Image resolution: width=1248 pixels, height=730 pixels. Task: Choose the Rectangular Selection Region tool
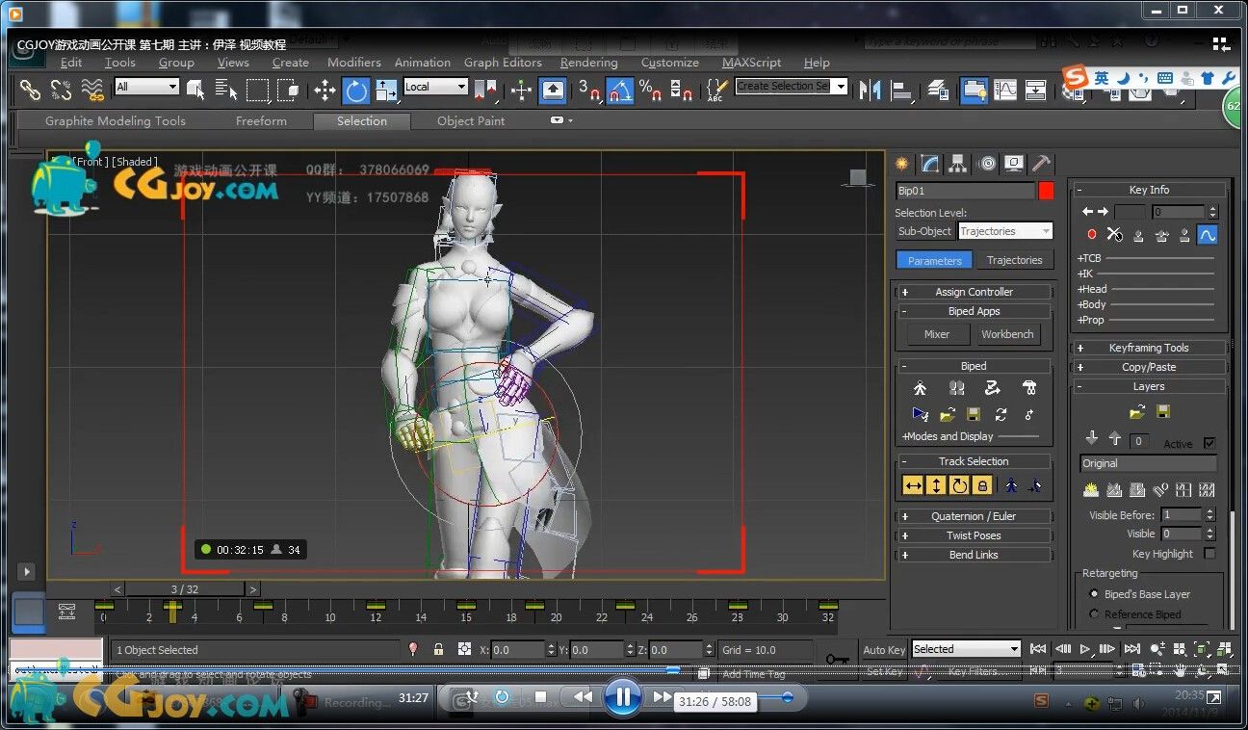(257, 90)
